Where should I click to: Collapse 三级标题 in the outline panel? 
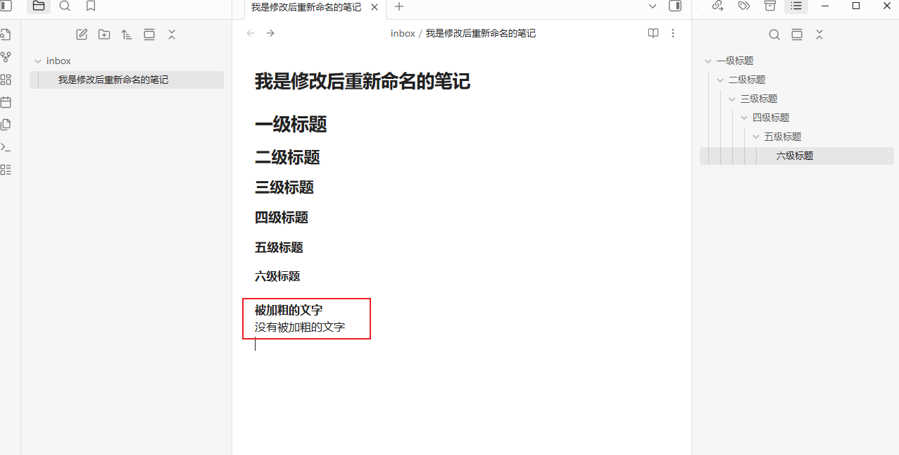(x=732, y=99)
